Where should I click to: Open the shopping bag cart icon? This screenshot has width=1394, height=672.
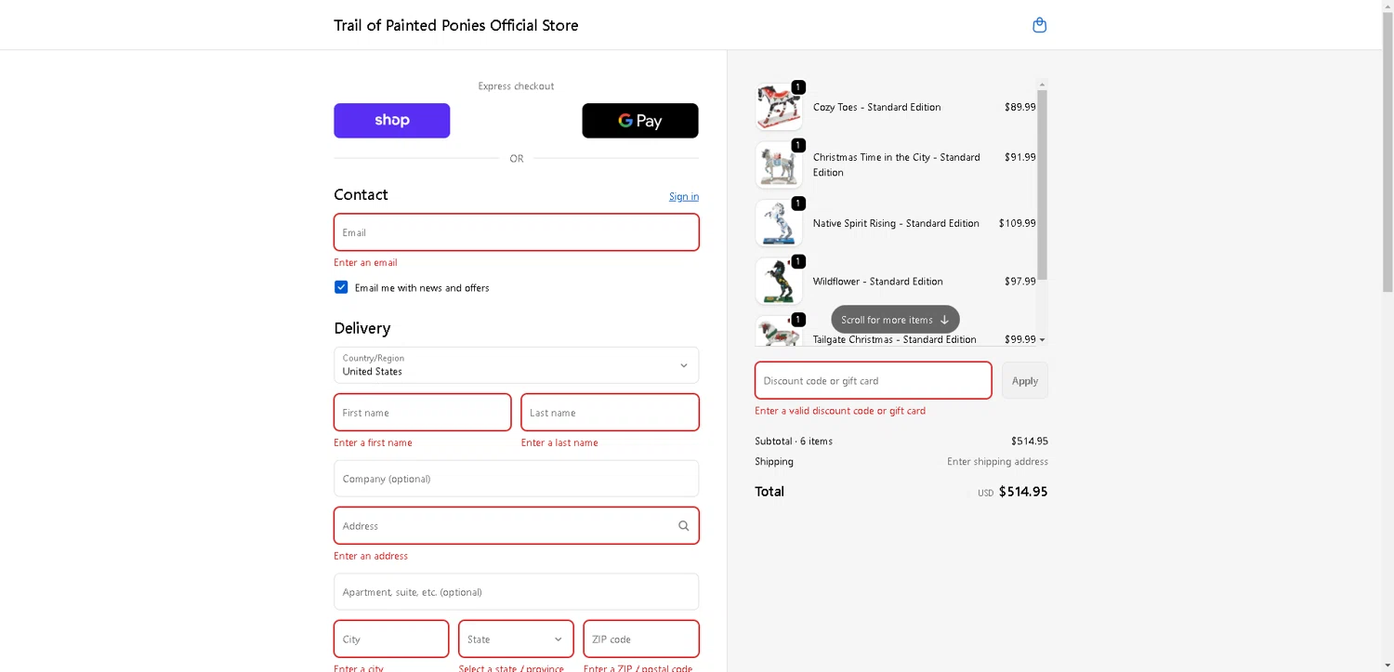pyautogui.click(x=1039, y=25)
